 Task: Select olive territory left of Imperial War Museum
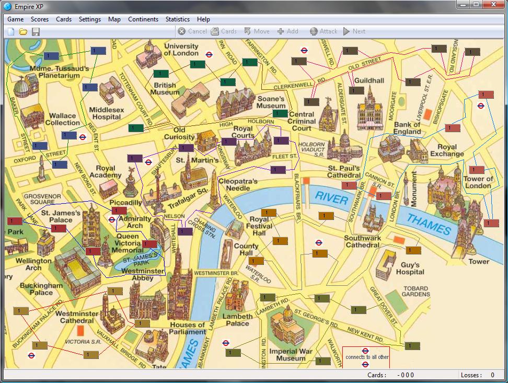tap(233, 353)
